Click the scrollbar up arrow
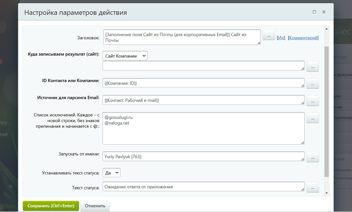Image resolution: width=352 pixels, height=212 pixels. (x=327, y=29)
